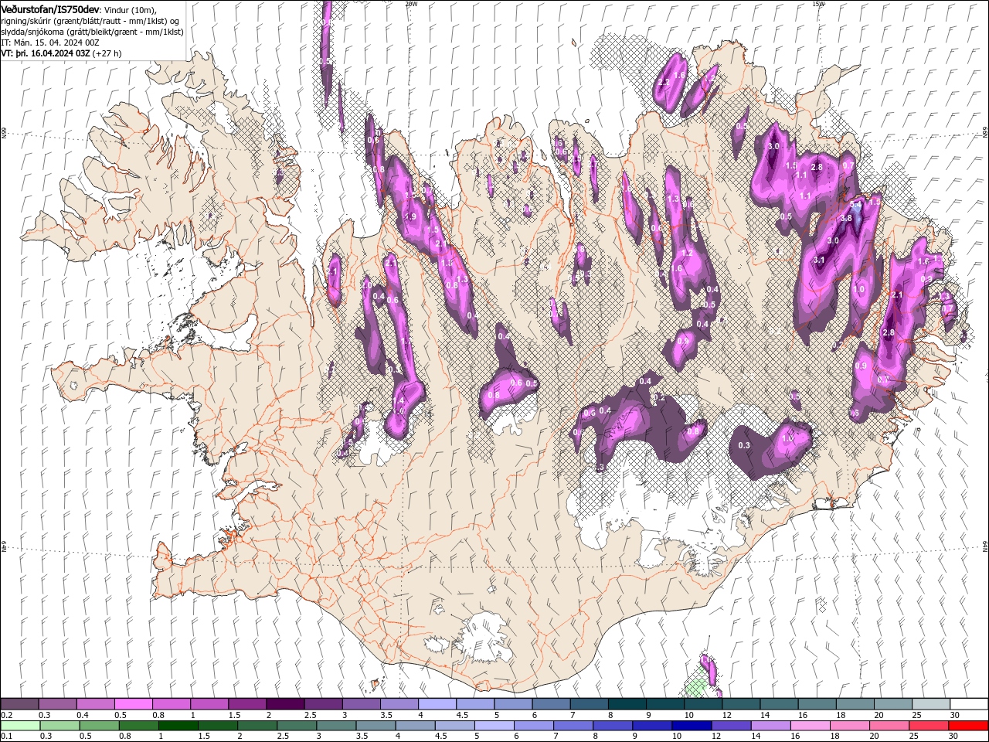Viewport: 989px width, 742px height.
Task: Click the 'slydda/snjókoma' legend description line
Action: click(x=93, y=32)
